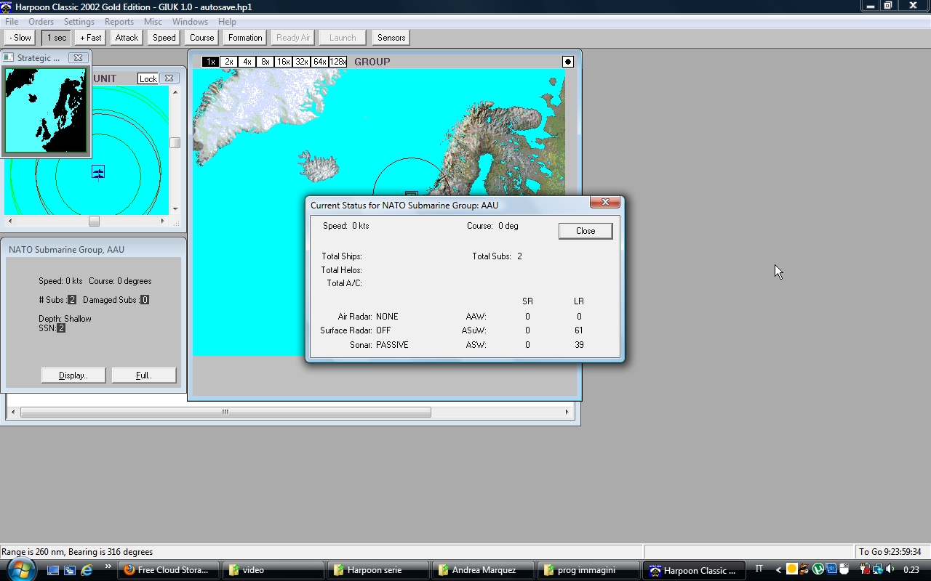Viewport: 931px width, 581px height.
Task: Click the Strategic map thumbnail
Action: [x=45, y=110]
